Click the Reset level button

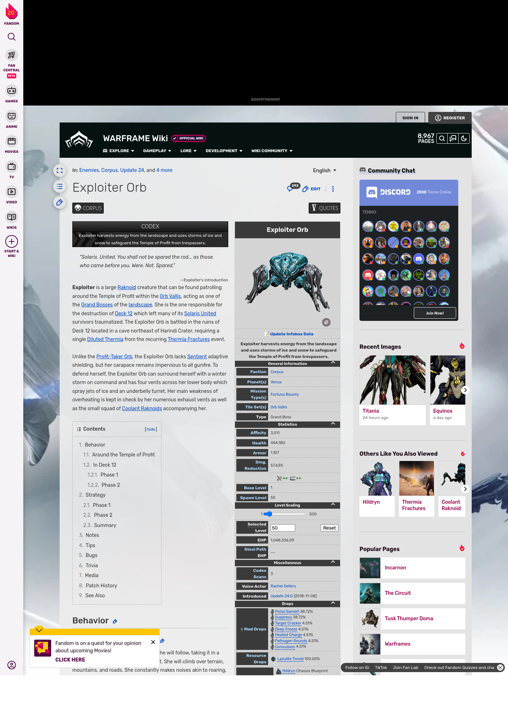[329, 528]
